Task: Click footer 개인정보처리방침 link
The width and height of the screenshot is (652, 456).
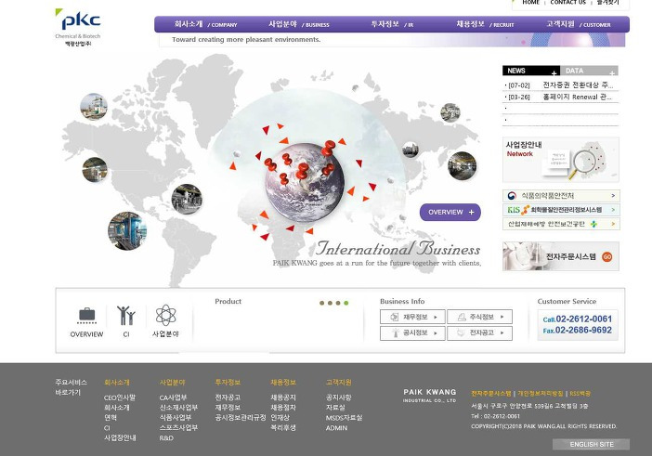Action: click(541, 393)
